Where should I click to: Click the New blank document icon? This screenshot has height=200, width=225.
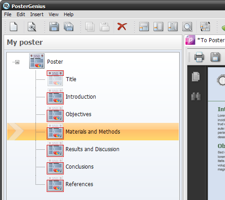click(x=13, y=26)
